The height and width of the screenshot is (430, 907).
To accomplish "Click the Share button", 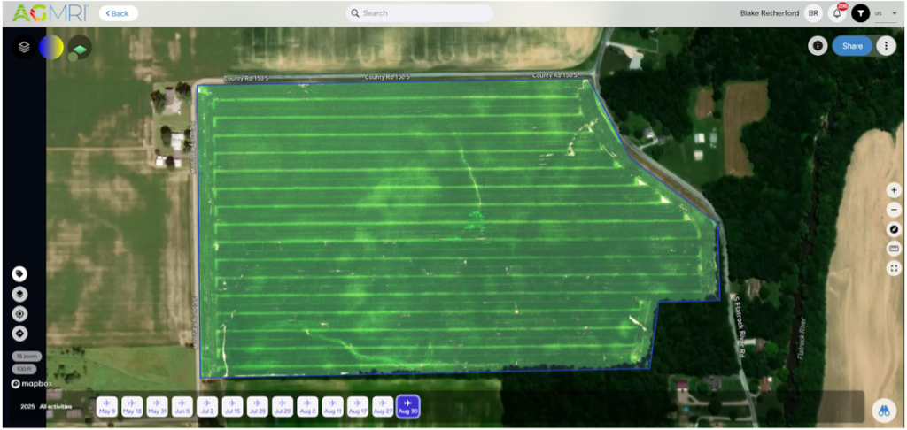I will point(852,46).
